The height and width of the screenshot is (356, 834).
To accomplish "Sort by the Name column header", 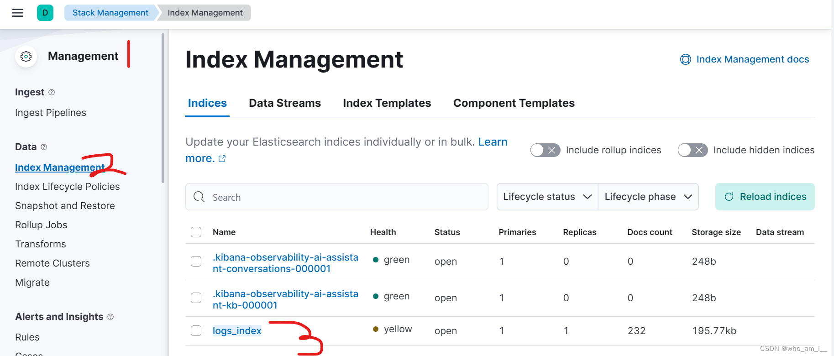I will coord(224,232).
